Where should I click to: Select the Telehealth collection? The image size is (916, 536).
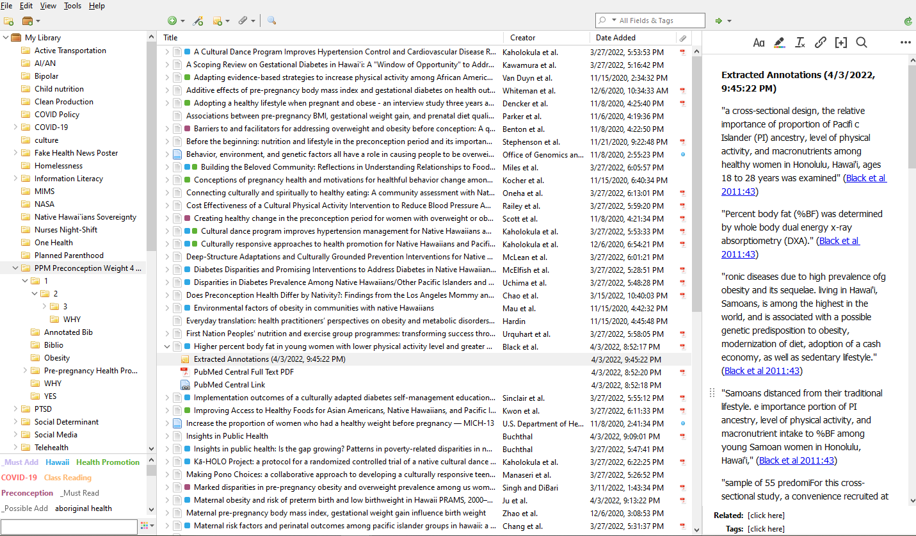pos(51,448)
